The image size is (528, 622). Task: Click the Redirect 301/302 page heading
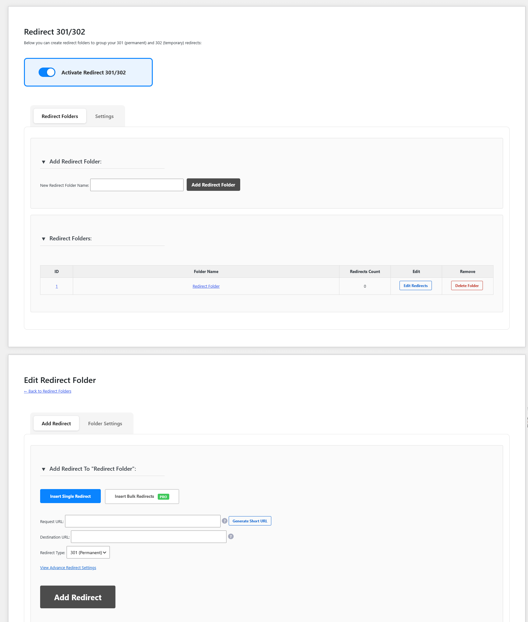pyautogui.click(x=54, y=32)
